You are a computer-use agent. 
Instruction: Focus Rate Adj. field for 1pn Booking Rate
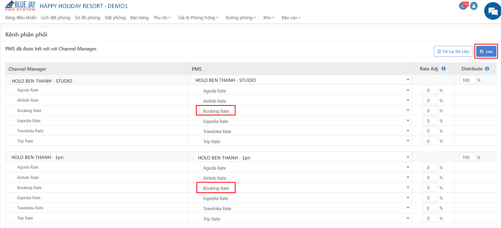coord(430,188)
